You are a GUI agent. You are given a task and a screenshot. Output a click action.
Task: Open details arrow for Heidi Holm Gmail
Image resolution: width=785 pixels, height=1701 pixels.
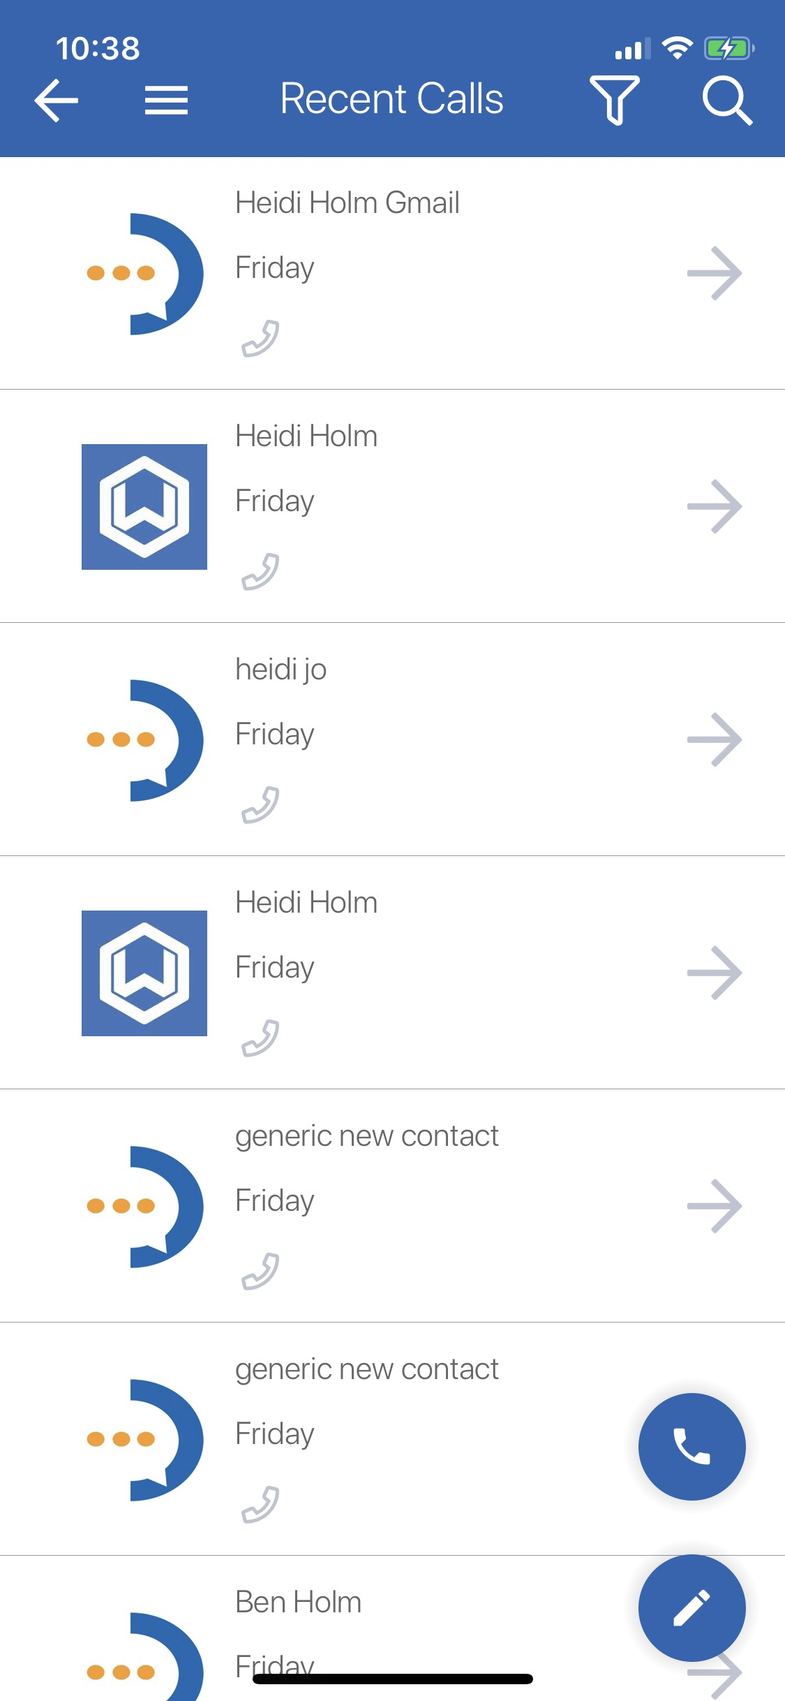pos(714,273)
